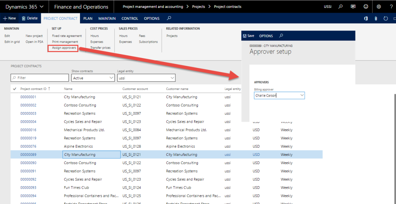Click customer account US_SI_0128

(x=131, y=146)
